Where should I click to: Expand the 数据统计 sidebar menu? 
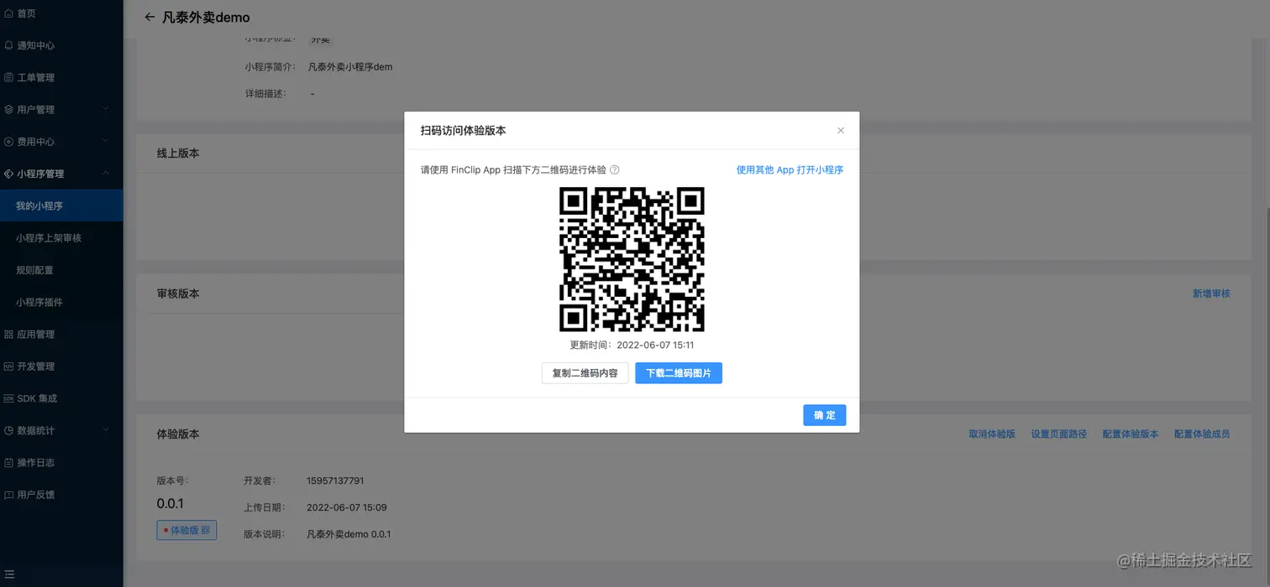tap(61, 430)
